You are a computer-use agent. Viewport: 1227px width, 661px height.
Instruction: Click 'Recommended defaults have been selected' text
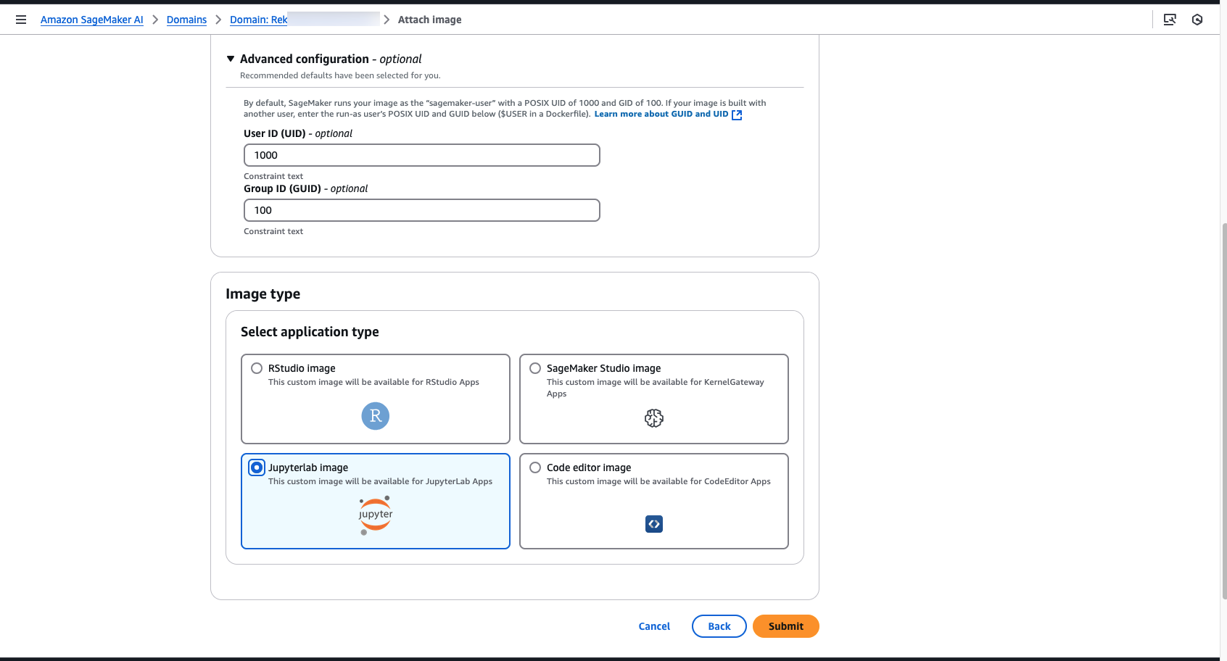point(340,75)
